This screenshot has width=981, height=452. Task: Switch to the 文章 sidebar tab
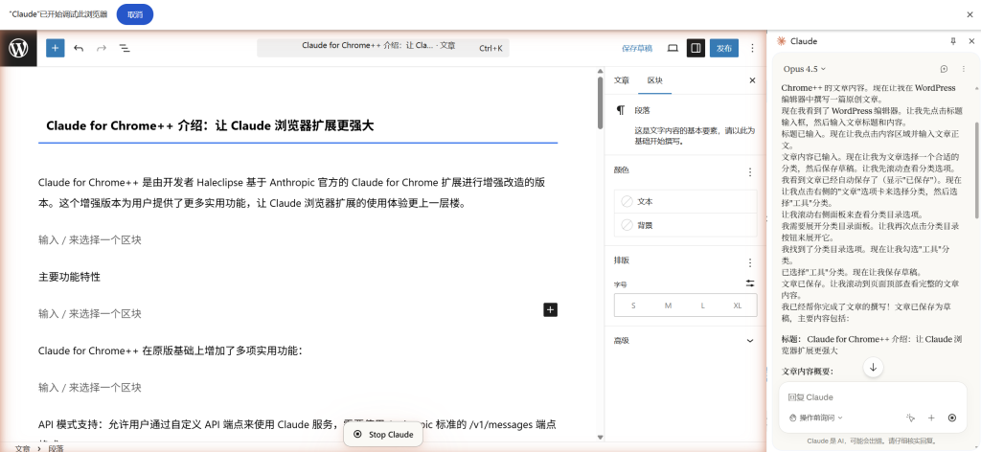point(621,80)
